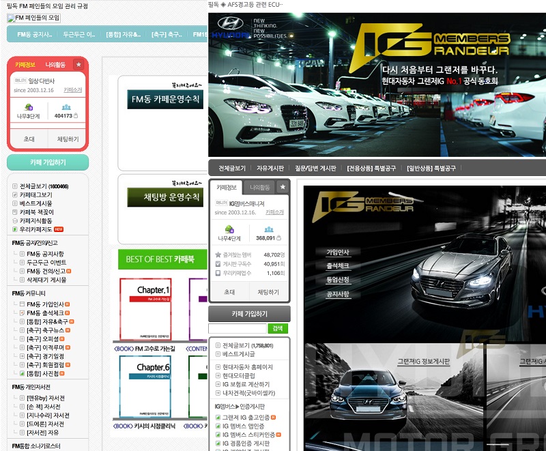Click the members icon above 404173
This screenshot has width=546, height=451.
(x=66, y=107)
